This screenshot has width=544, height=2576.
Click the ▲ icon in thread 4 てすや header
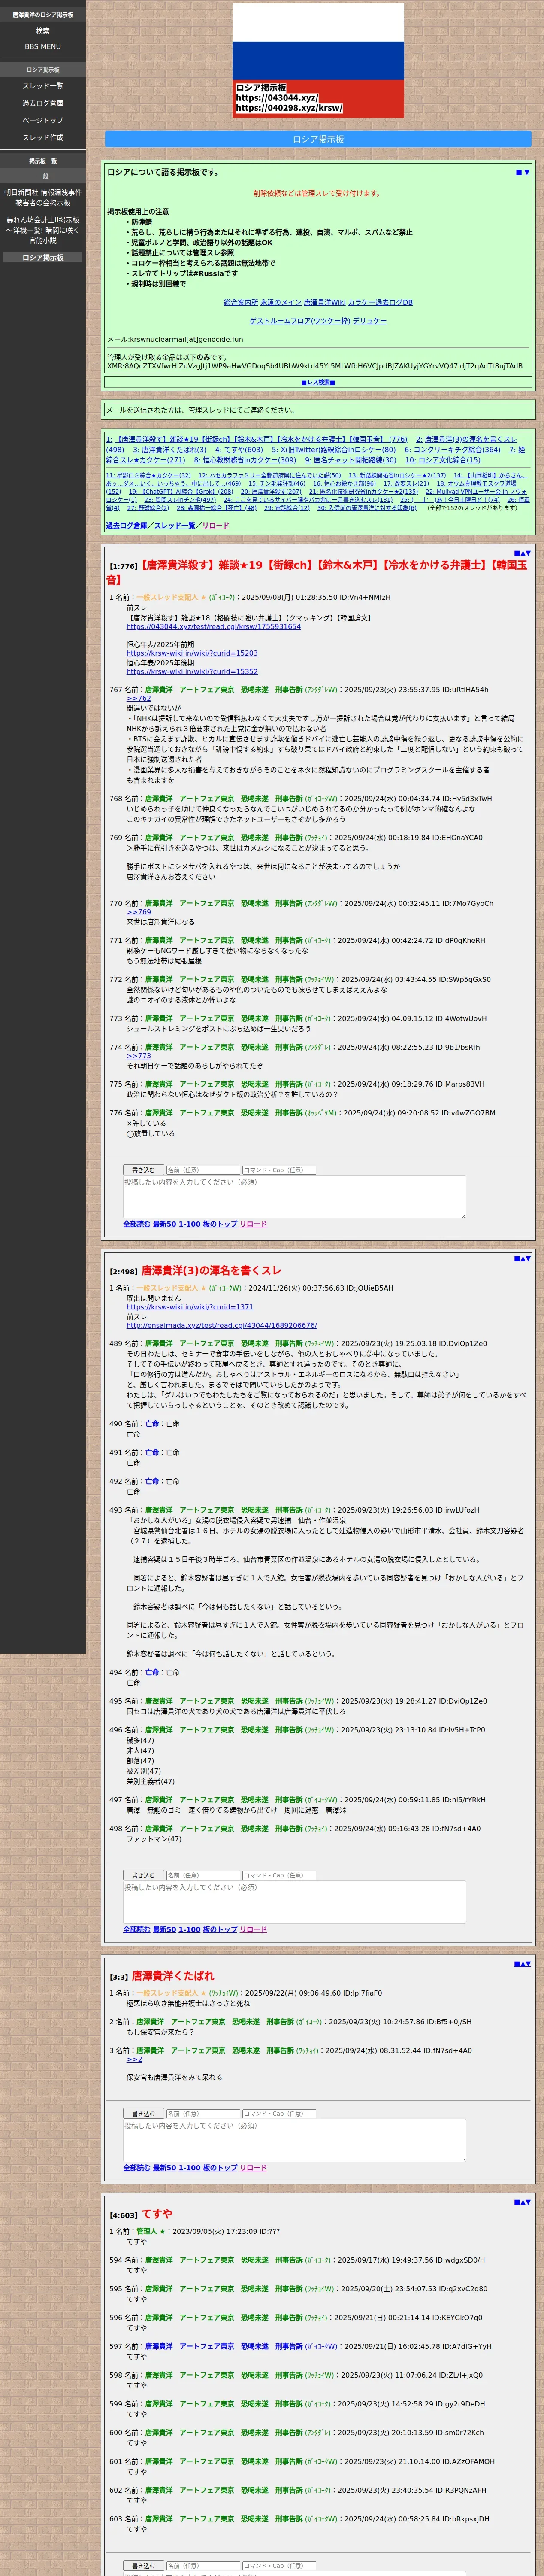522,2202
